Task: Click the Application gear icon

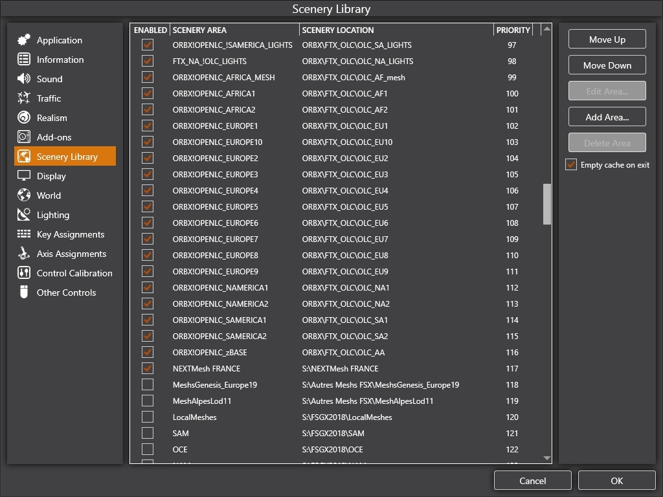Action: click(24, 39)
